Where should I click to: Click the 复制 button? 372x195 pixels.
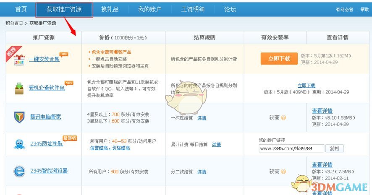coord(334,148)
